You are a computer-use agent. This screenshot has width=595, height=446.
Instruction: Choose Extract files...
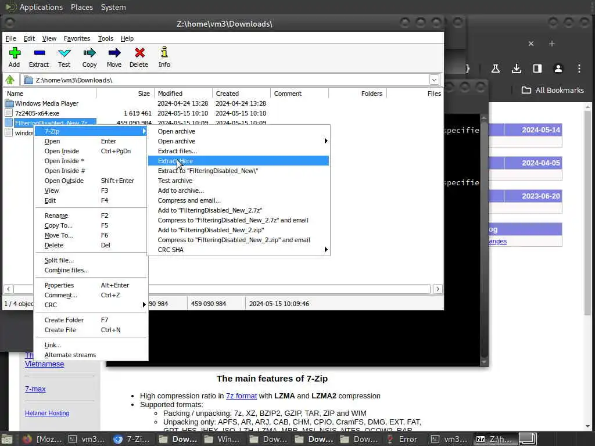[238, 151]
